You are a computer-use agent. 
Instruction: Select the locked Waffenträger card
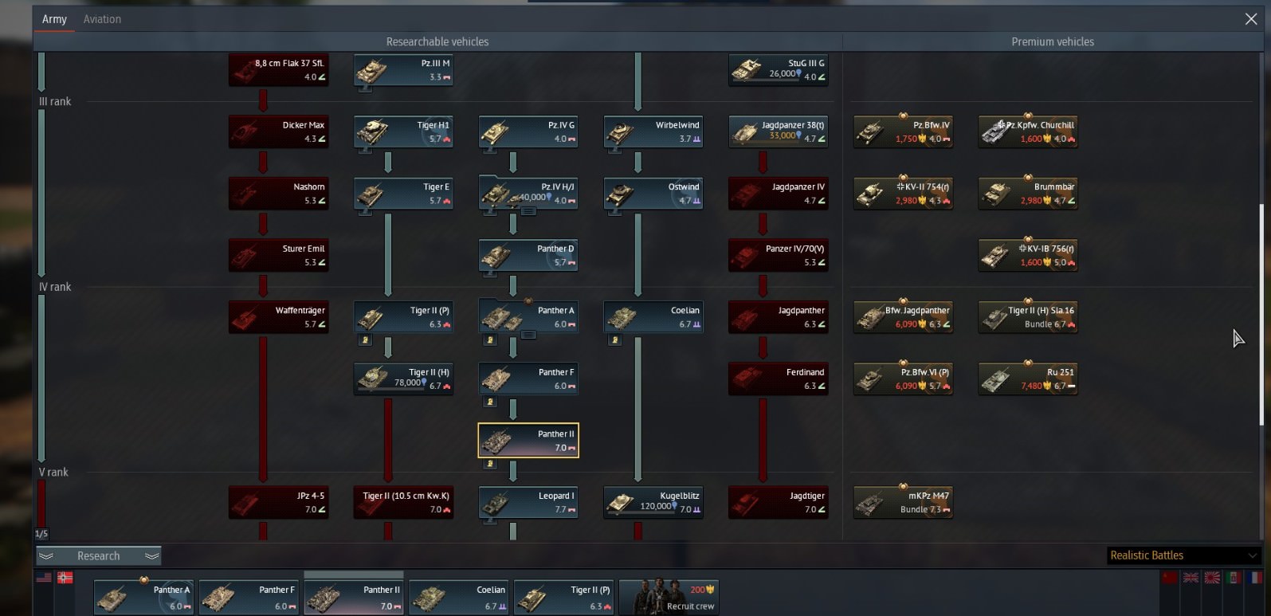[278, 317]
